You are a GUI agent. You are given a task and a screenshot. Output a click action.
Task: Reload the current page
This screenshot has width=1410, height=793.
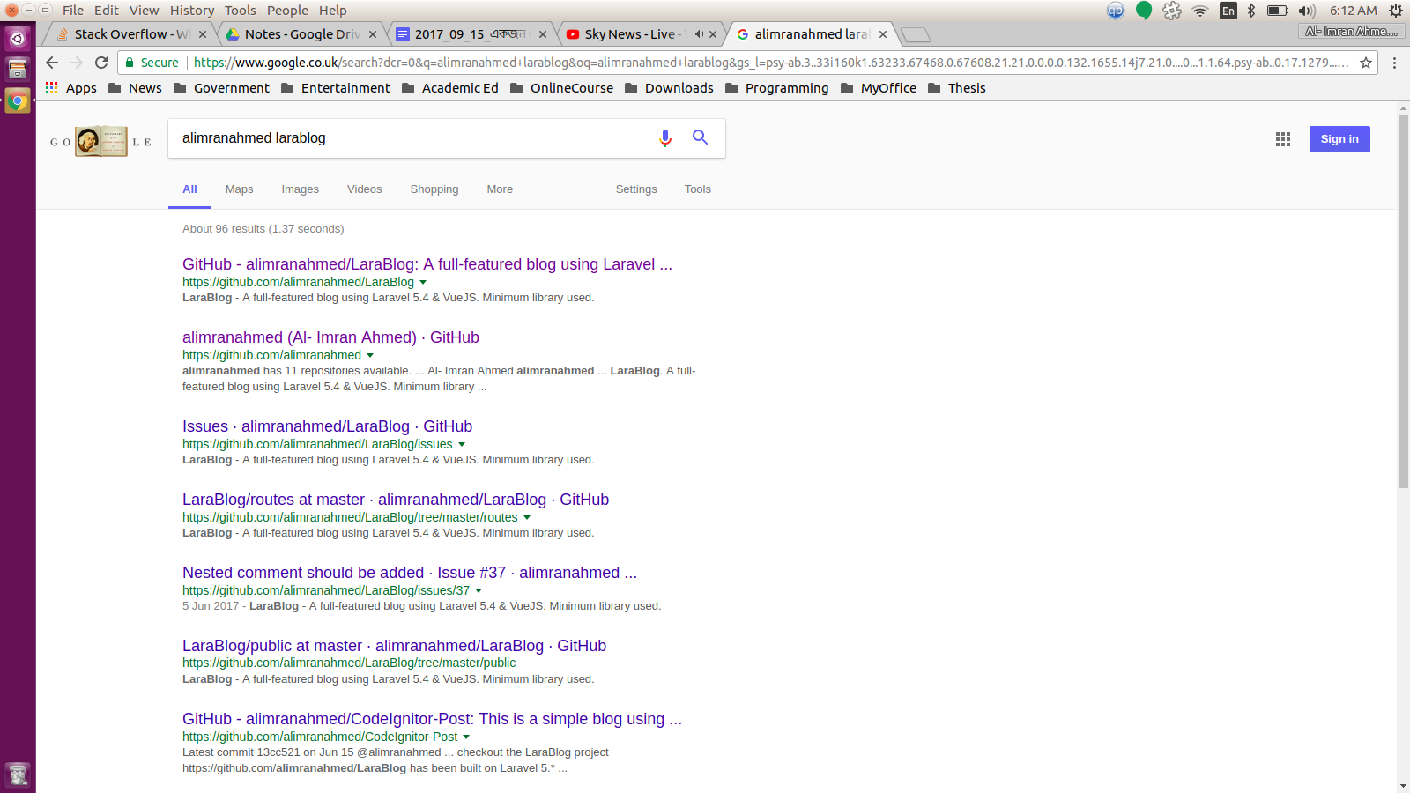coord(101,63)
